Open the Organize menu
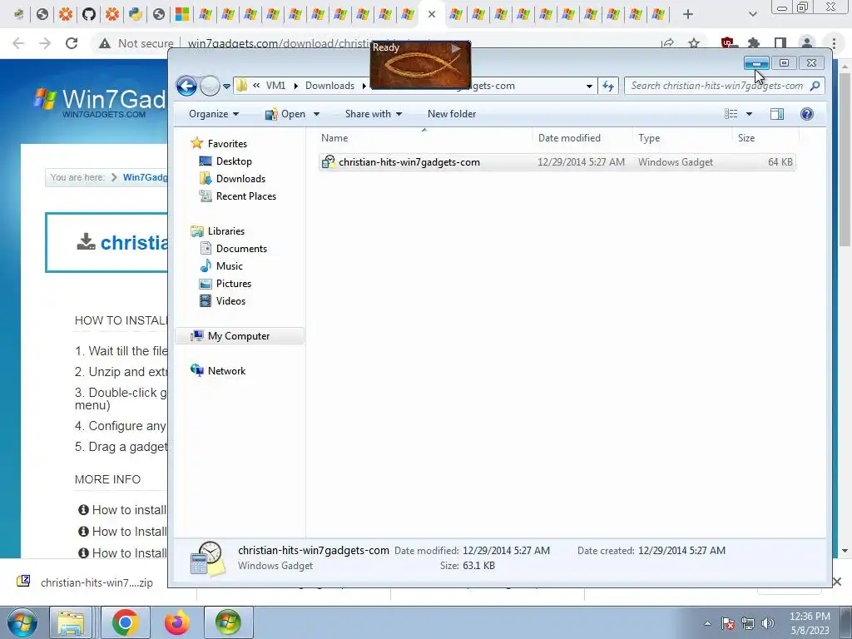This screenshot has height=639, width=852. point(214,114)
